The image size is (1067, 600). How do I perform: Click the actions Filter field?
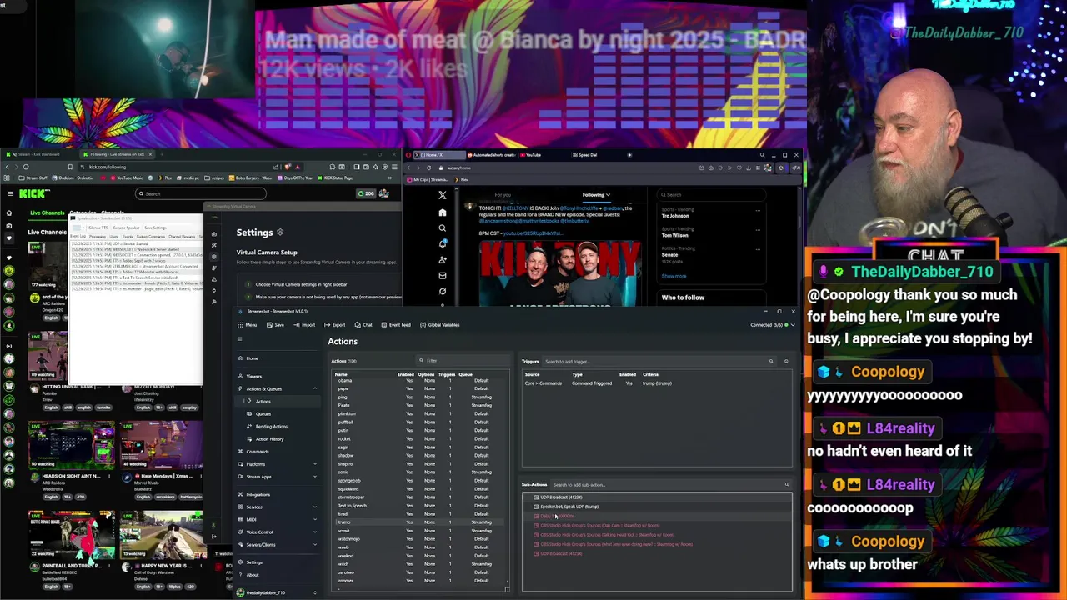coord(463,361)
